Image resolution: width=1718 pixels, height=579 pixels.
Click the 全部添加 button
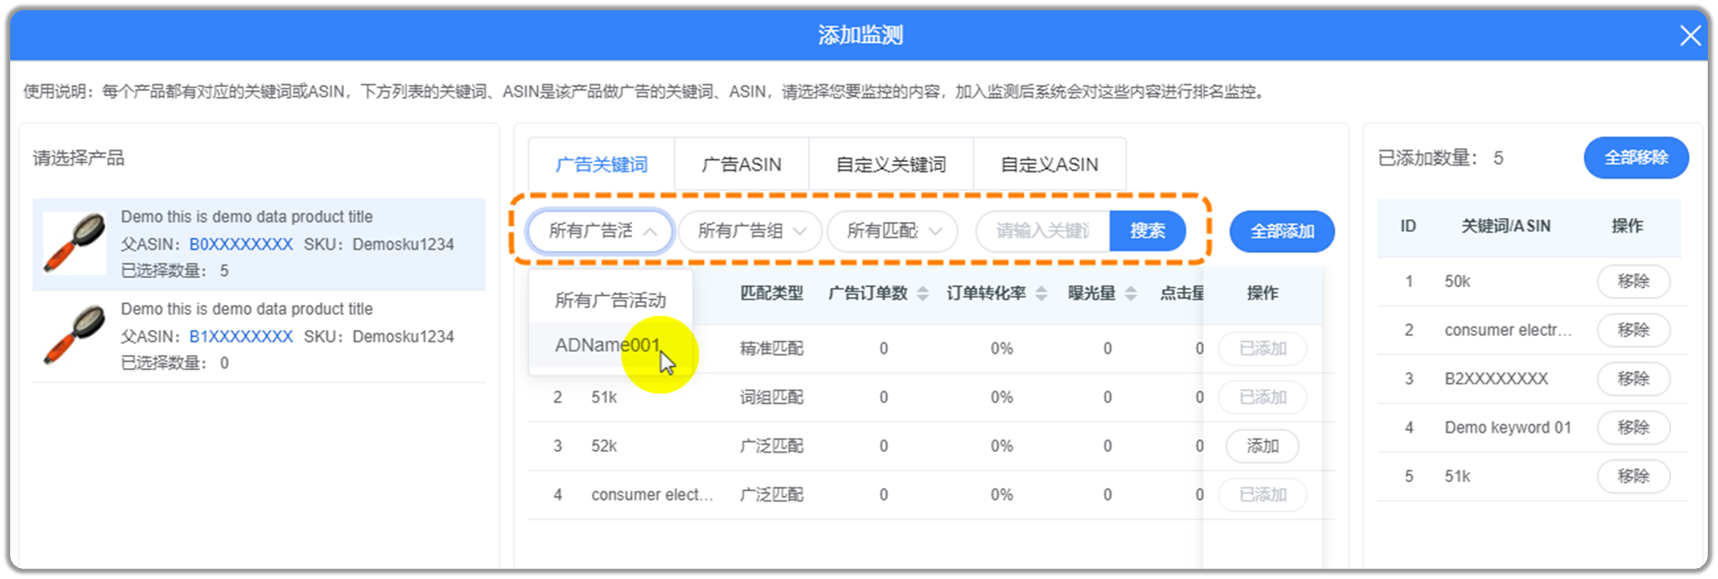tap(1282, 231)
